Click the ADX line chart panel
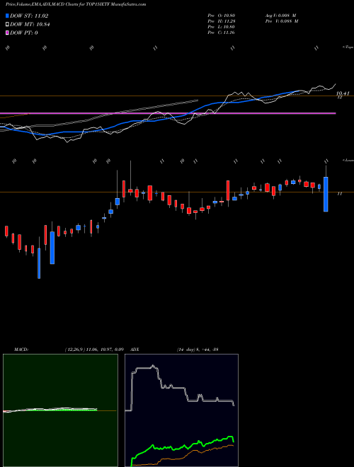This screenshot has height=467, width=354. pyautogui.click(x=181, y=410)
